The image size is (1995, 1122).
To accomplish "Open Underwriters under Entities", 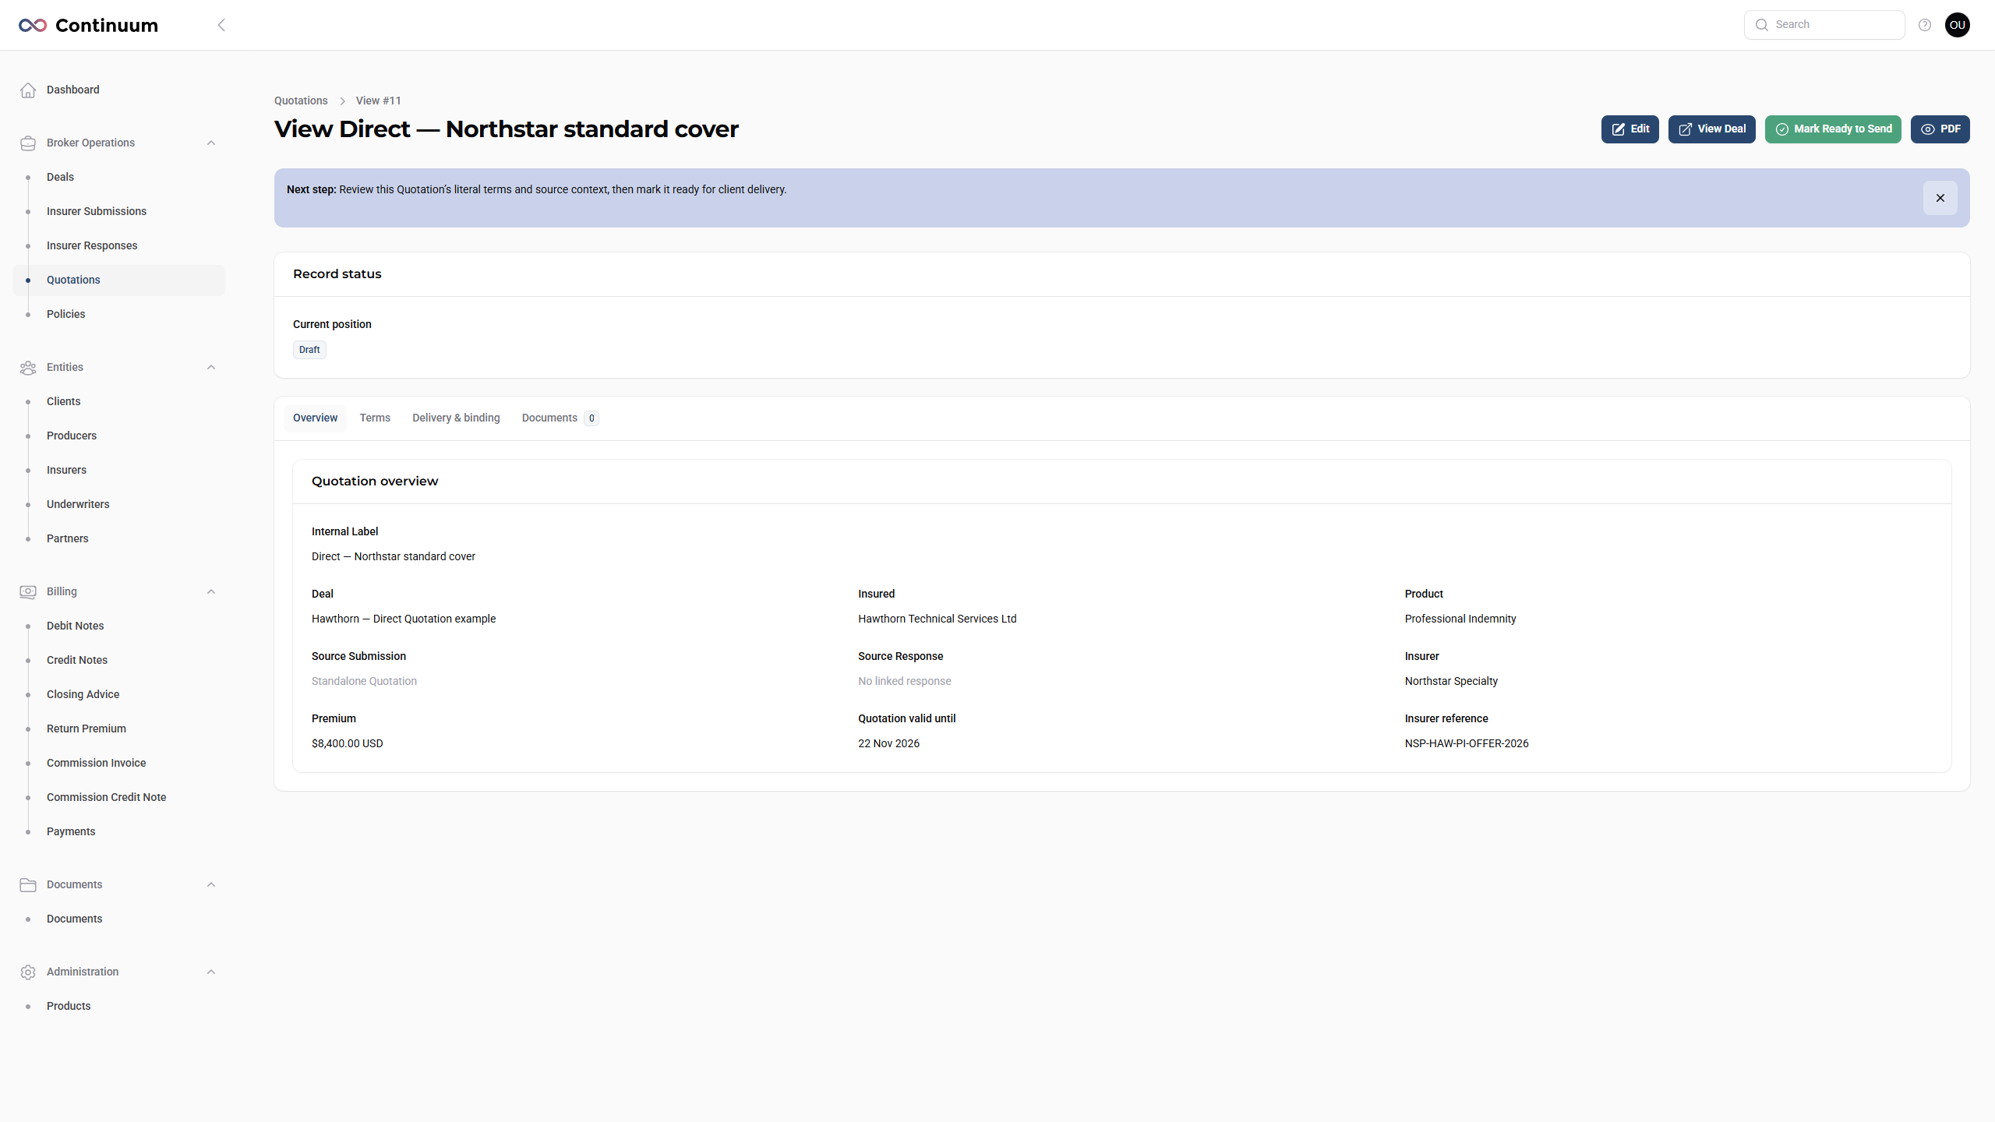I will click(x=118, y=504).
